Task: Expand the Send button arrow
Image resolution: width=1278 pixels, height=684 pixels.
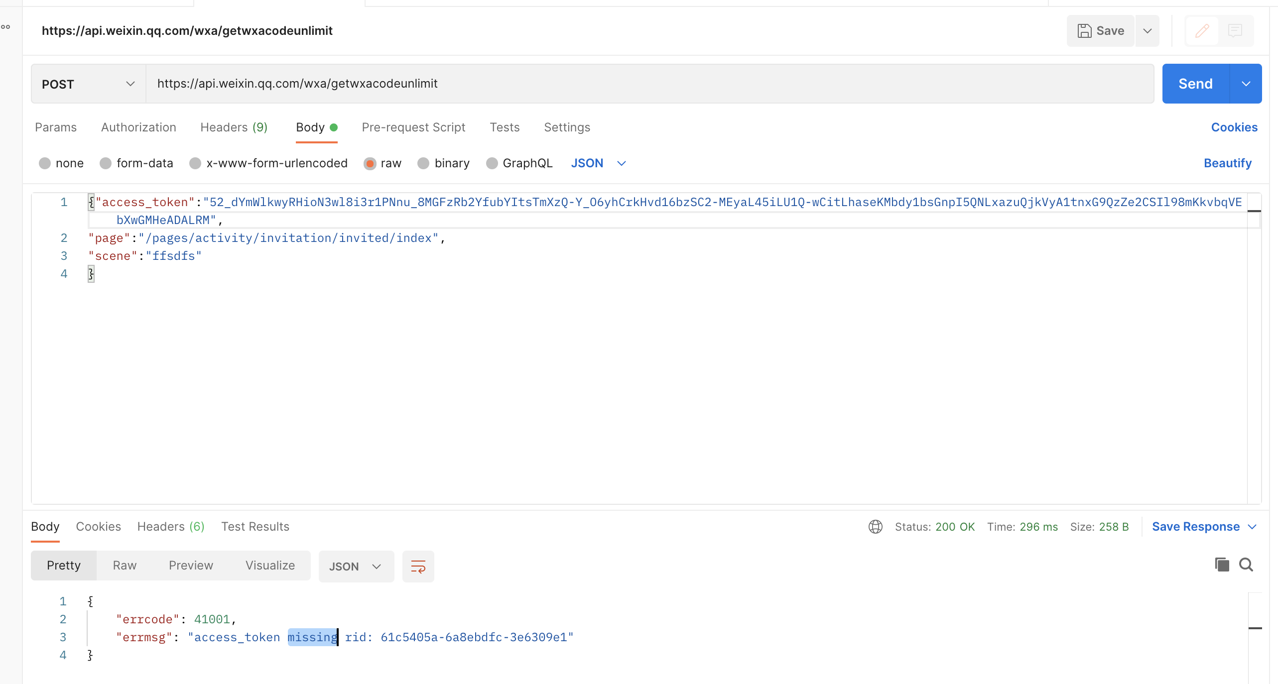Action: pos(1246,84)
